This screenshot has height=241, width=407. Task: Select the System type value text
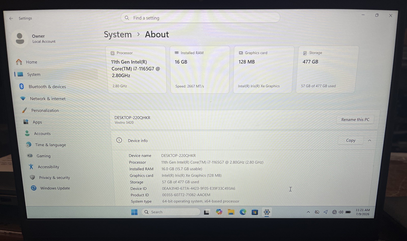[201, 201]
